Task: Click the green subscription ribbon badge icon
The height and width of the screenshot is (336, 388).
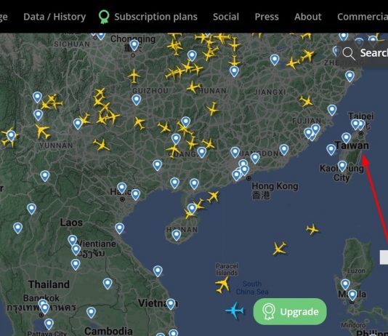Action: tap(104, 17)
